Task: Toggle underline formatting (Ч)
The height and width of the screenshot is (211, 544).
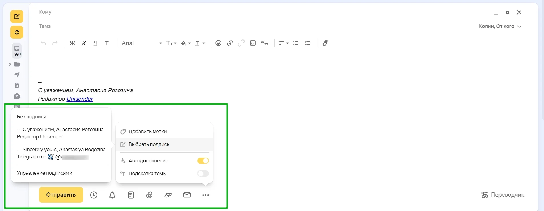Action: pyautogui.click(x=95, y=43)
